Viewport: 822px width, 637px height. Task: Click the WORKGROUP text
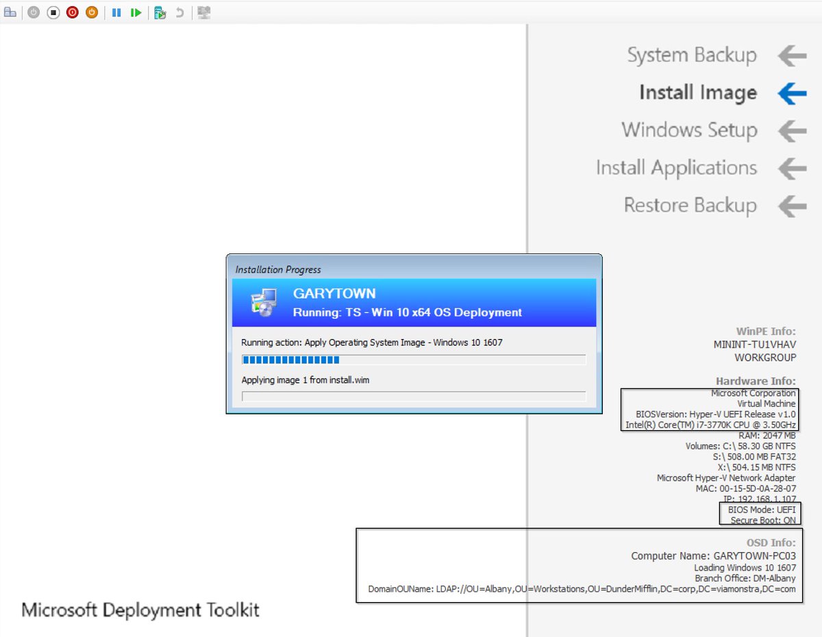(765, 358)
